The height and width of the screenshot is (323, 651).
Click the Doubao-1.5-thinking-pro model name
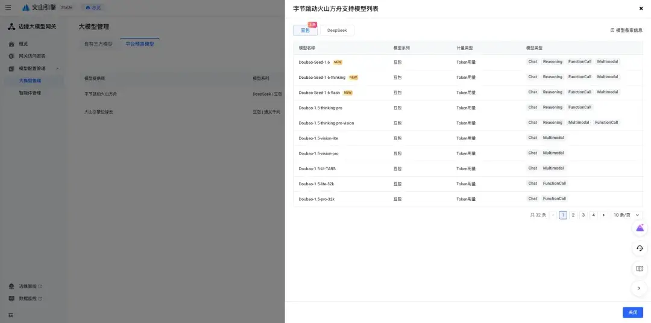(321, 108)
